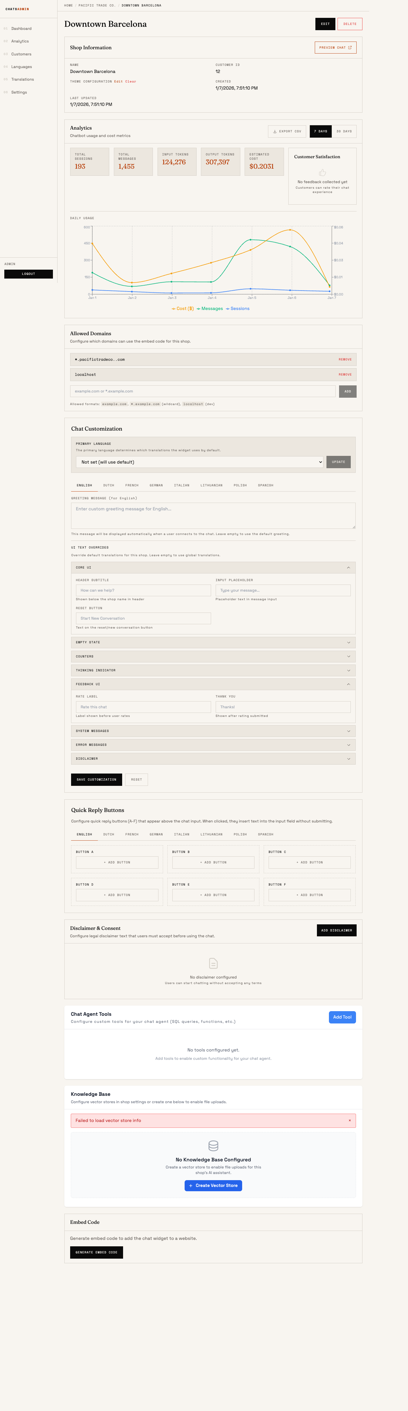The image size is (408, 1411).
Task: Click the Export CSV download icon
Action: click(275, 131)
